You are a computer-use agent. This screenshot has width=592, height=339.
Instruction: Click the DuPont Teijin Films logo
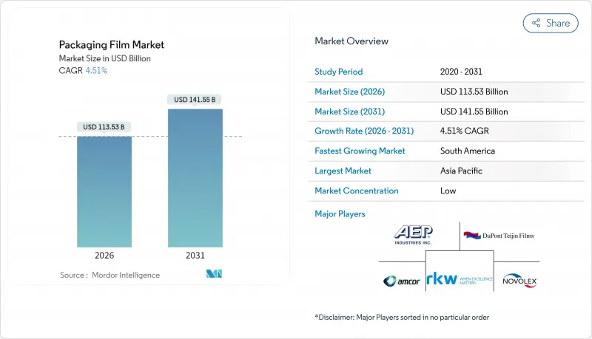pos(498,236)
